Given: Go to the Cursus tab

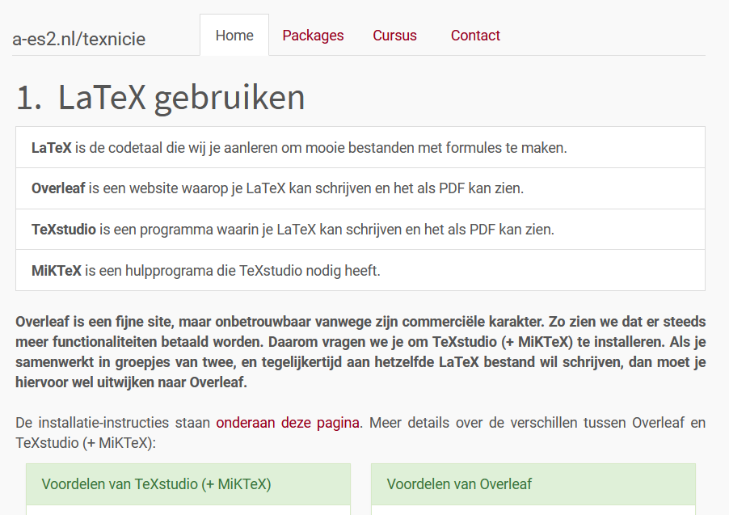Looking at the screenshot, I should [x=394, y=36].
